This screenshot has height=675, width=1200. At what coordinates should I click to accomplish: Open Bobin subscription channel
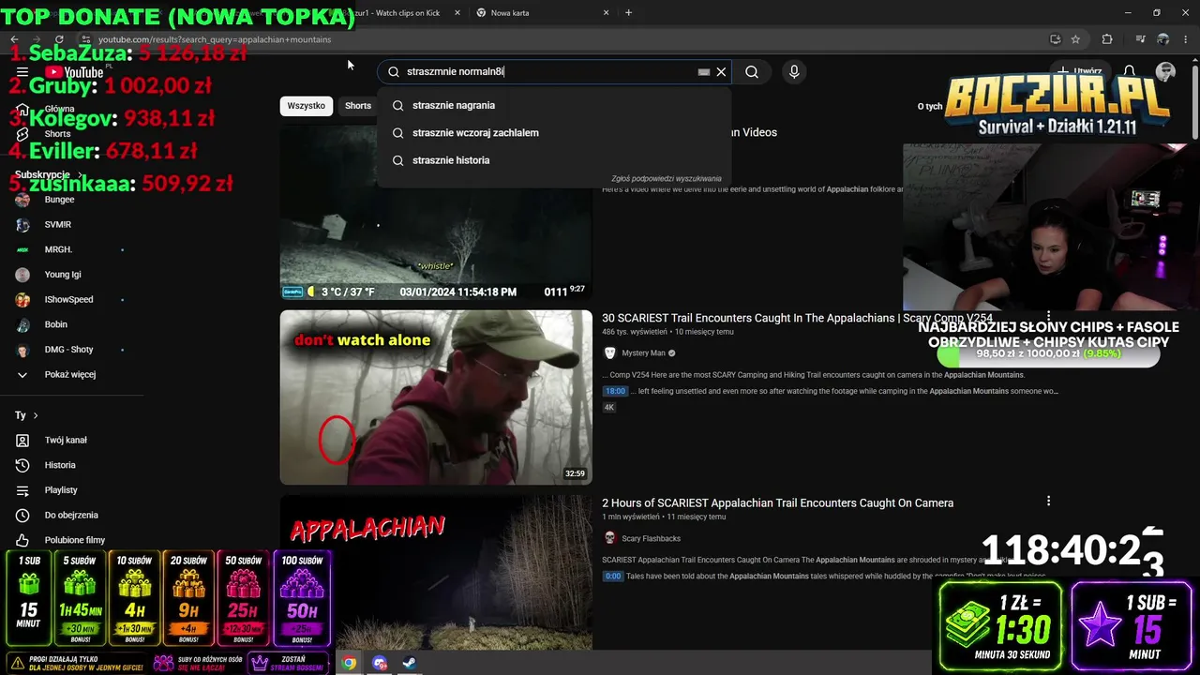[56, 324]
